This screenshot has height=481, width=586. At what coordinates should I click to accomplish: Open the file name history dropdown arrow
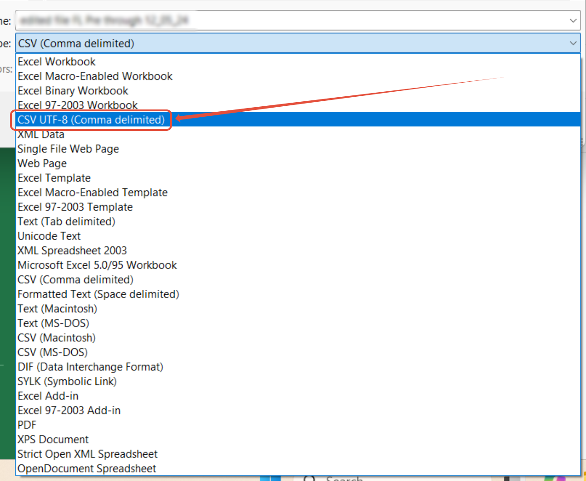(x=573, y=20)
